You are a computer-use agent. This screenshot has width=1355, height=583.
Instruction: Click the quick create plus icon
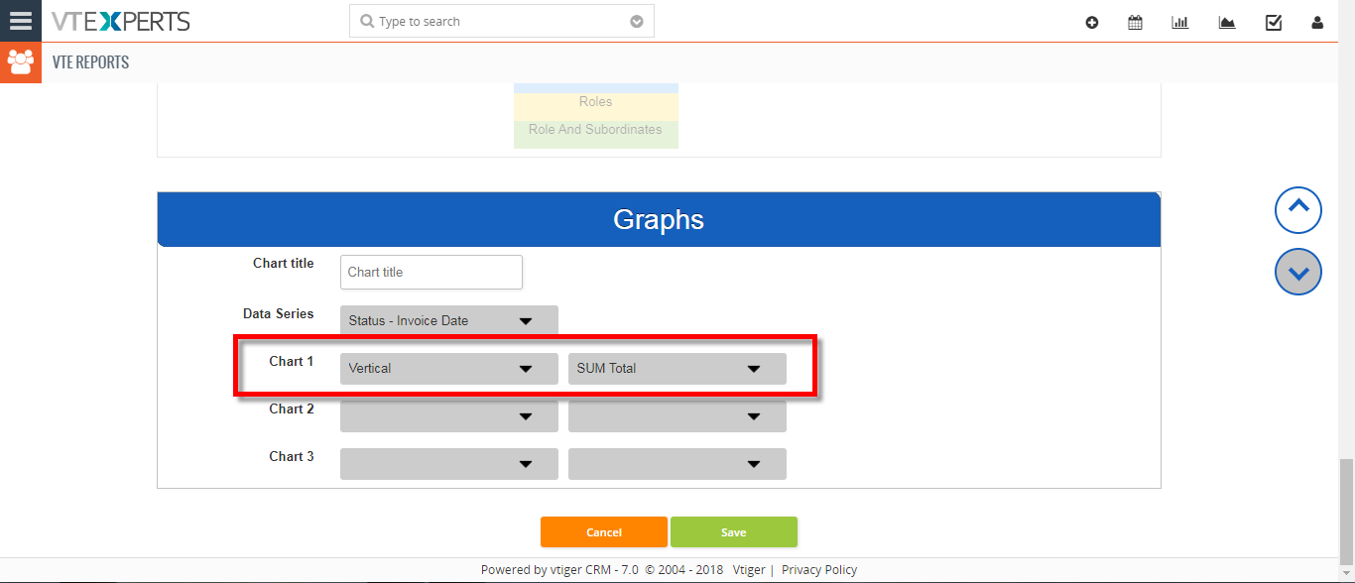1092,23
